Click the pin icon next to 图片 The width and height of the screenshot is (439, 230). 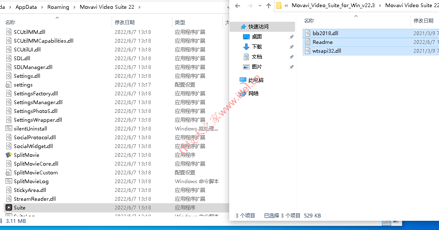click(x=291, y=67)
